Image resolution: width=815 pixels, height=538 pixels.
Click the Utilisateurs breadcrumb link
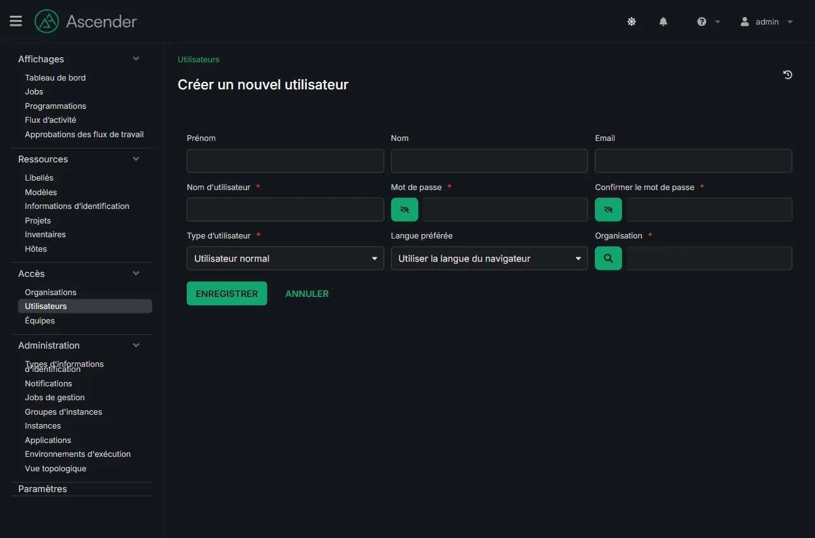point(199,59)
